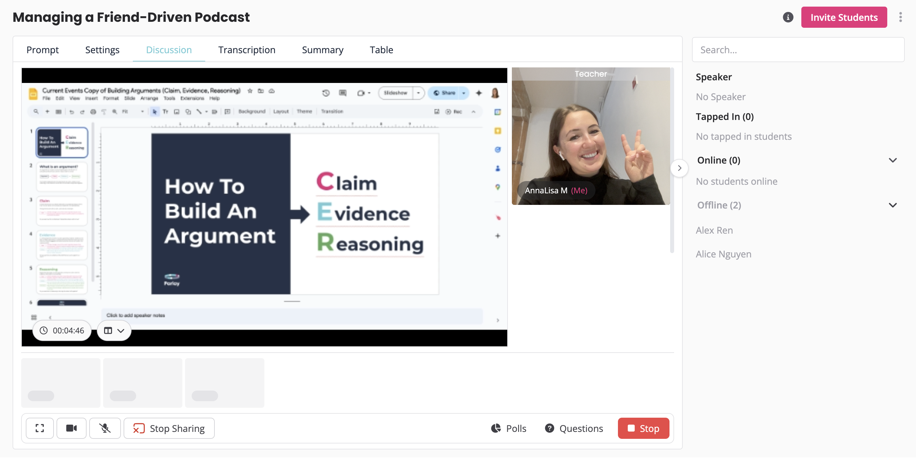Toggle the camera video button
Screen dimensions: 916x458
coord(71,428)
